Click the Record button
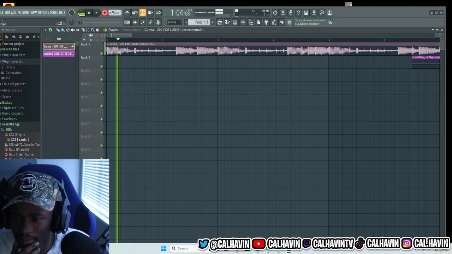Screen dimensions: 452x254 click(105, 13)
